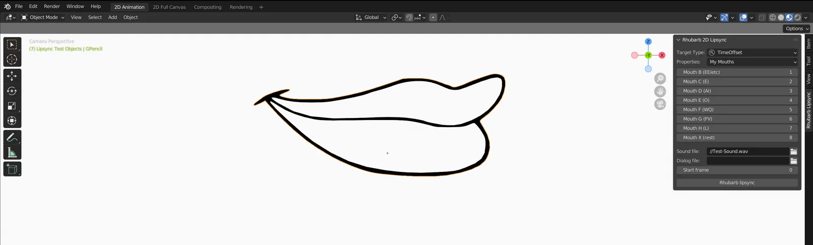Toggle proportional editing button
Viewport: 813px width, 245px height.
click(x=433, y=17)
